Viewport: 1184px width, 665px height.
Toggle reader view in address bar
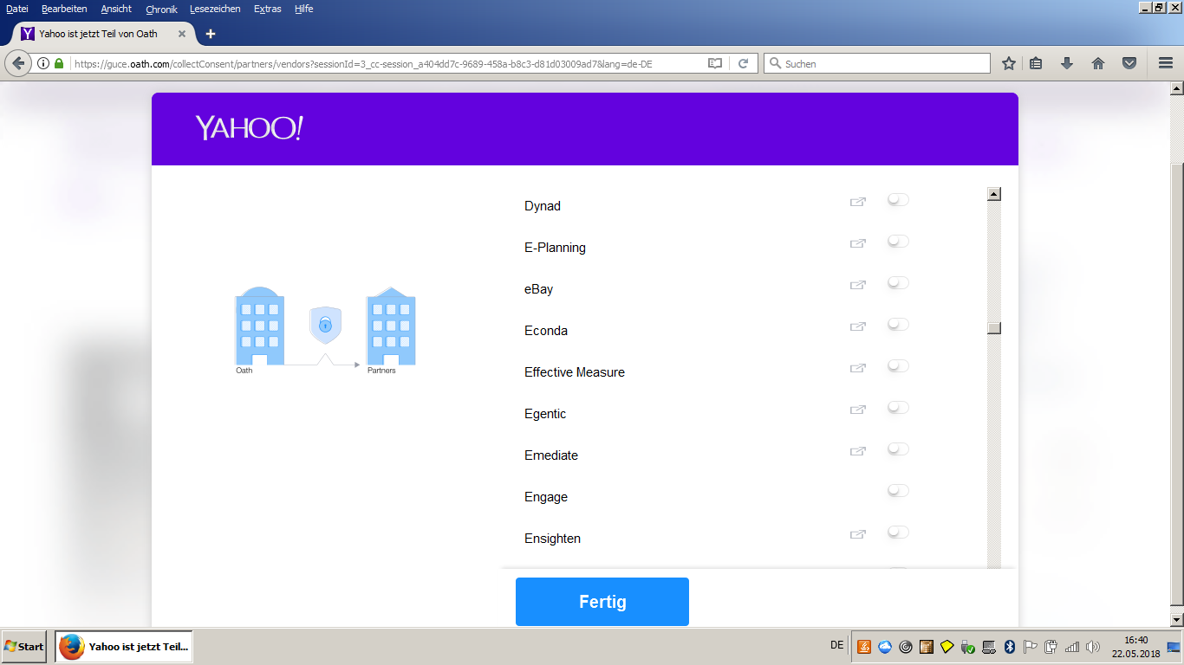click(715, 63)
